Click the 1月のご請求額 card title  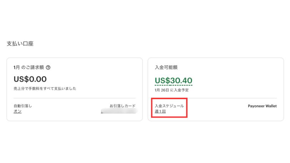(x=29, y=67)
